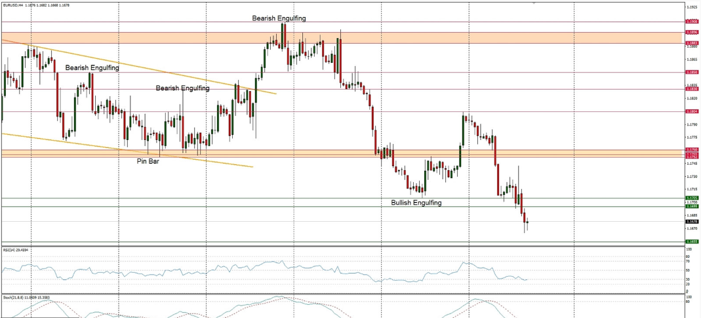Screen dimensions: 701x318
Task: Click the current price 1.1678 black tag
Action: (x=691, y=222)
